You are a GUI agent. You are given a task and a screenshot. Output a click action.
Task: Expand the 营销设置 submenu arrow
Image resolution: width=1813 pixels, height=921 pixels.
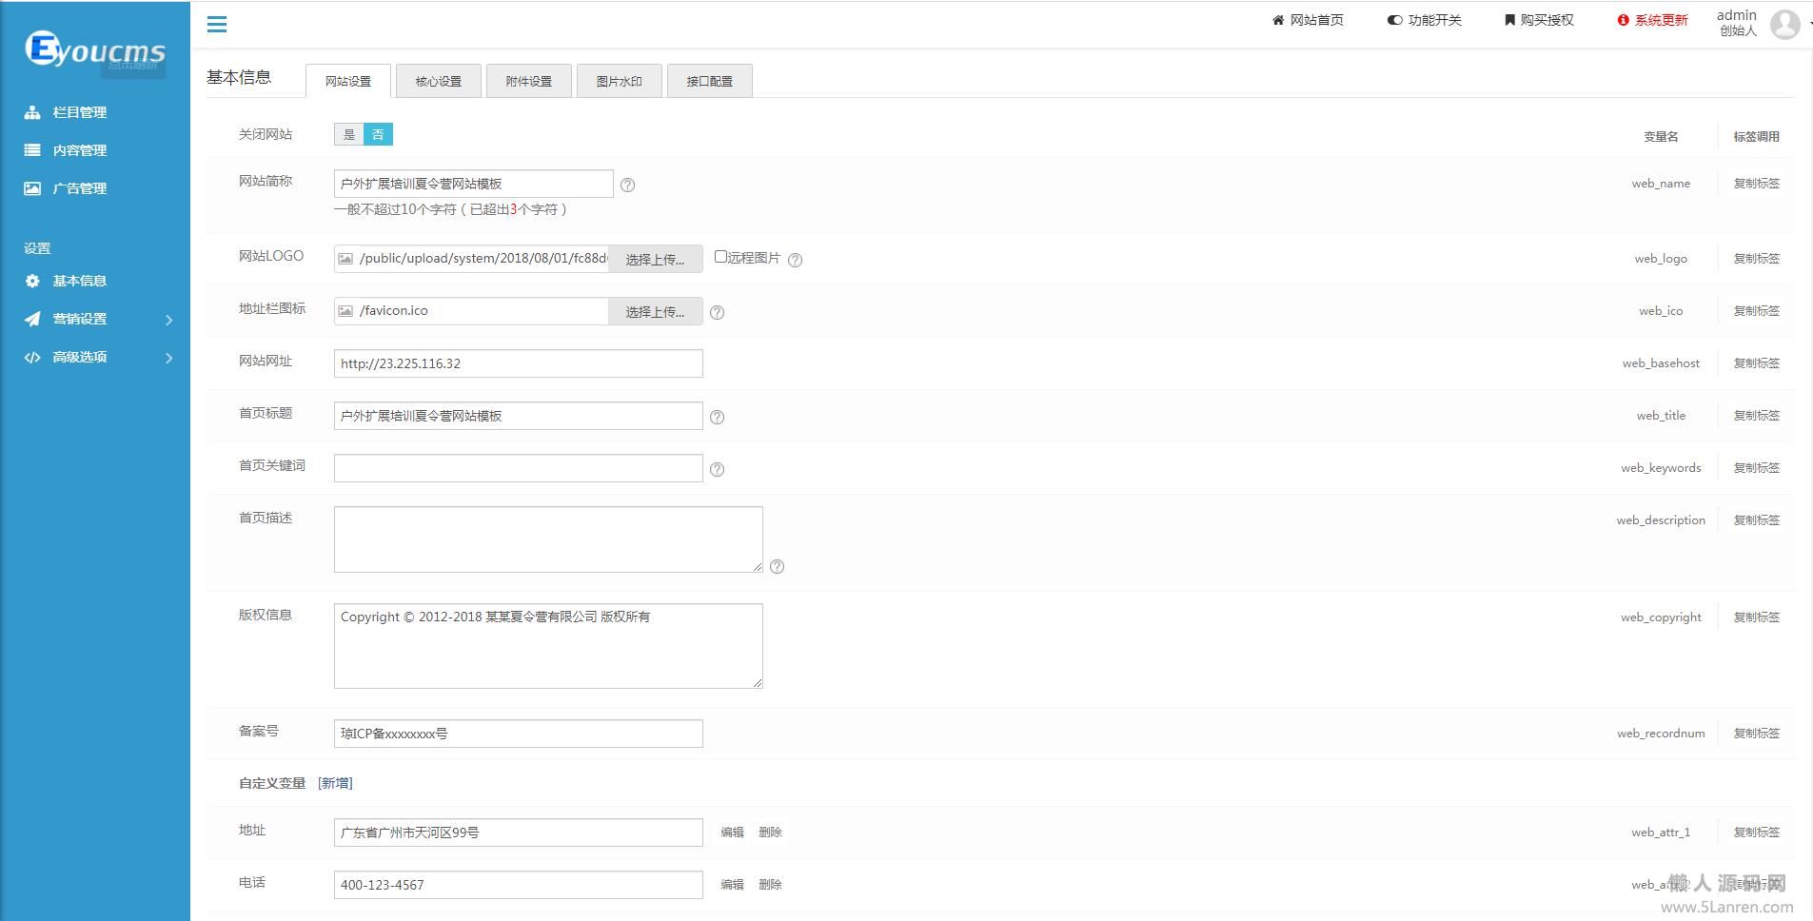(169, 320)
